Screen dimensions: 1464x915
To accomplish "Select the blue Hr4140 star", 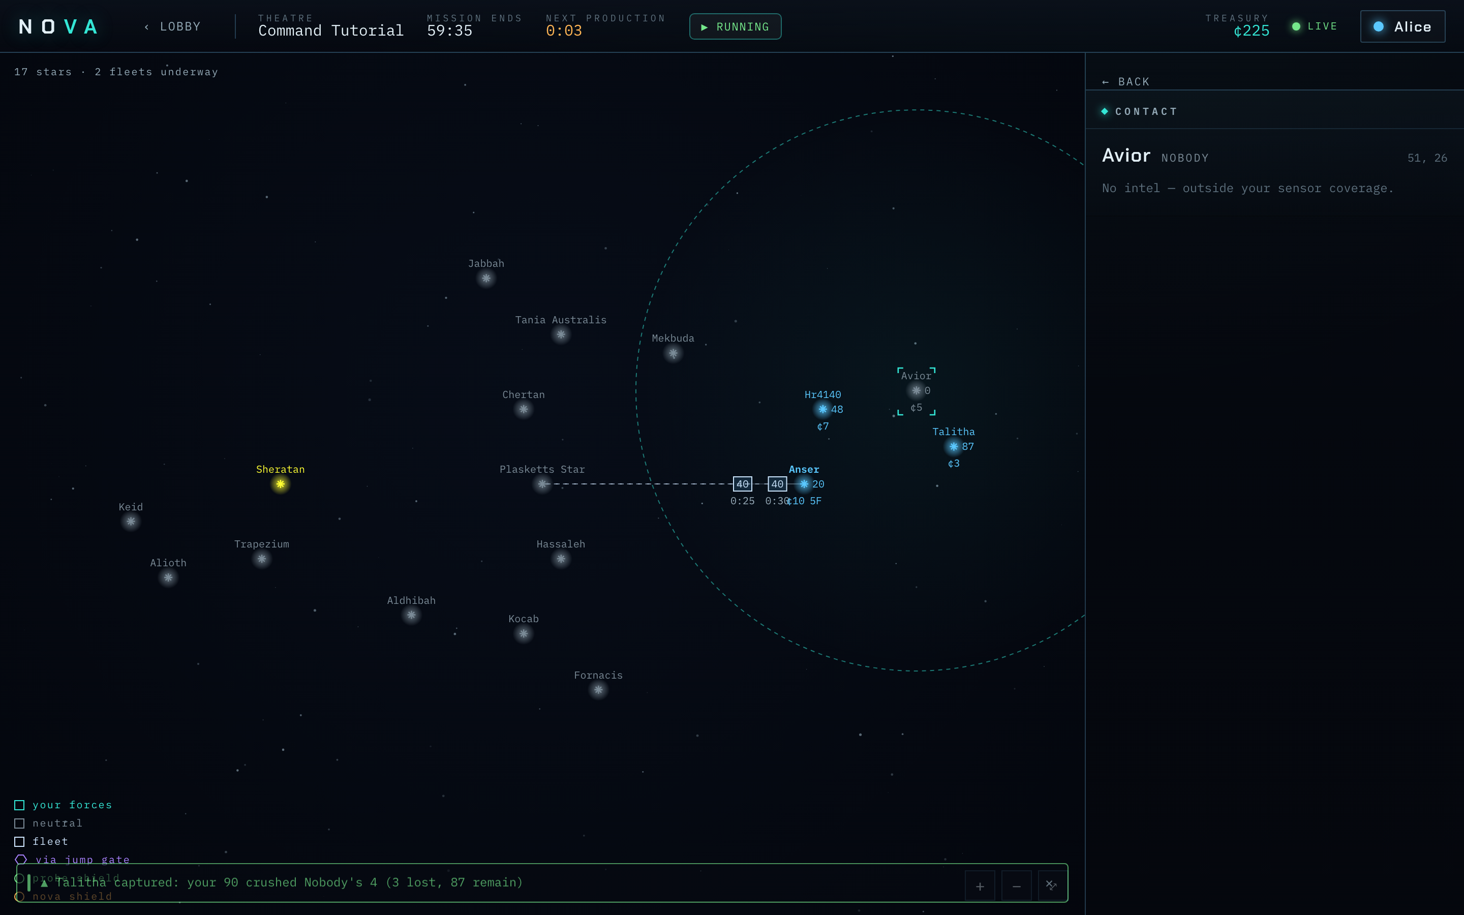I will tap(823, 409).
